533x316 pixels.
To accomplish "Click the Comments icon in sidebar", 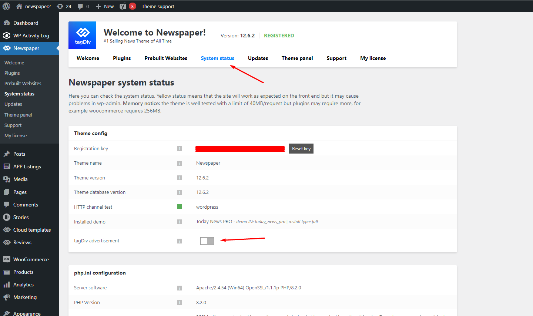I will click(x=7, y=205).
